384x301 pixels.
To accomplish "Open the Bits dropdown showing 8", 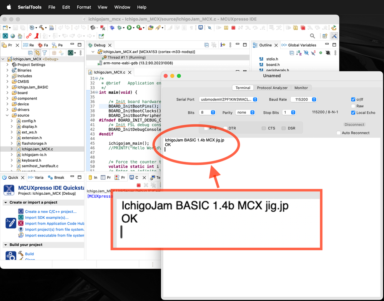I will (x=207, y=112).
